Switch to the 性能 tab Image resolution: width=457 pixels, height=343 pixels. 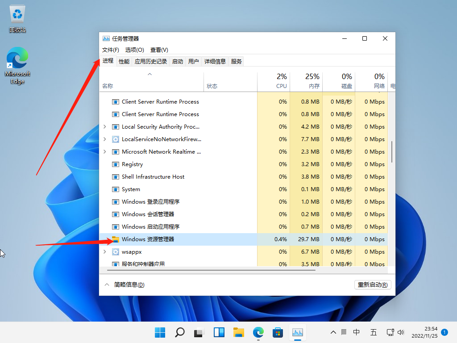[x=124, y=62]
